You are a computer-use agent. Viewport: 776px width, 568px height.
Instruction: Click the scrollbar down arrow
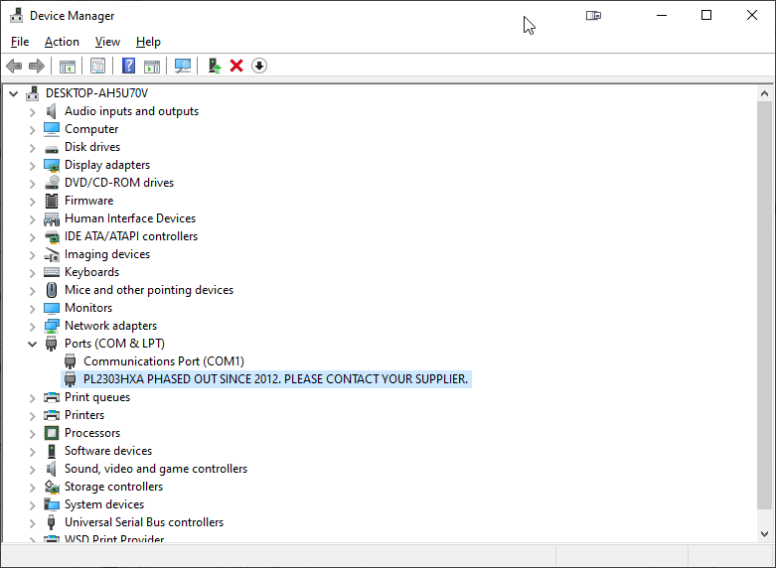point(764,534)
